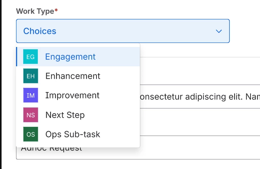
Task: Click the 'Choices' placeholder text
Action: 40,31
